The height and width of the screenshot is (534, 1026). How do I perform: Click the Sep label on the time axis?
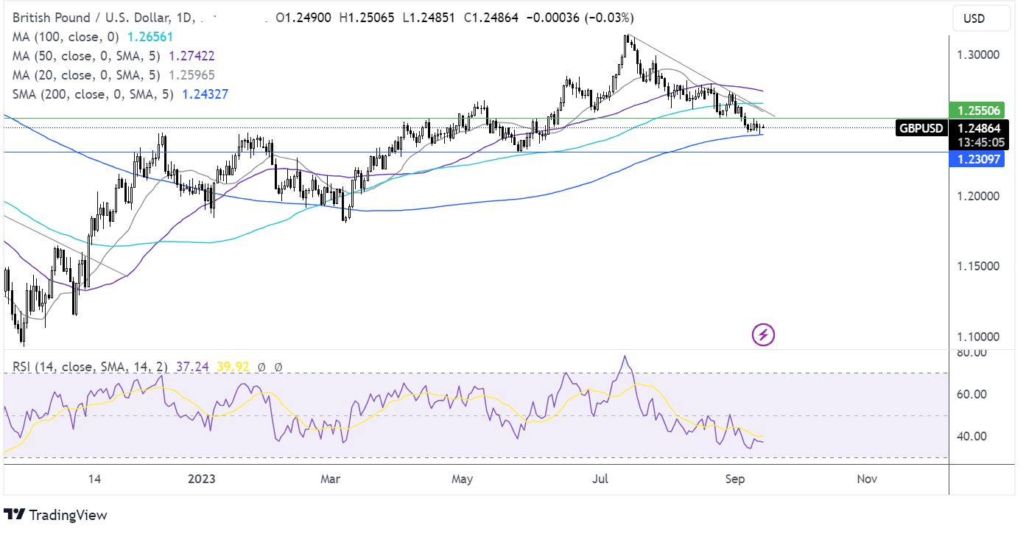tap(735, 479)
